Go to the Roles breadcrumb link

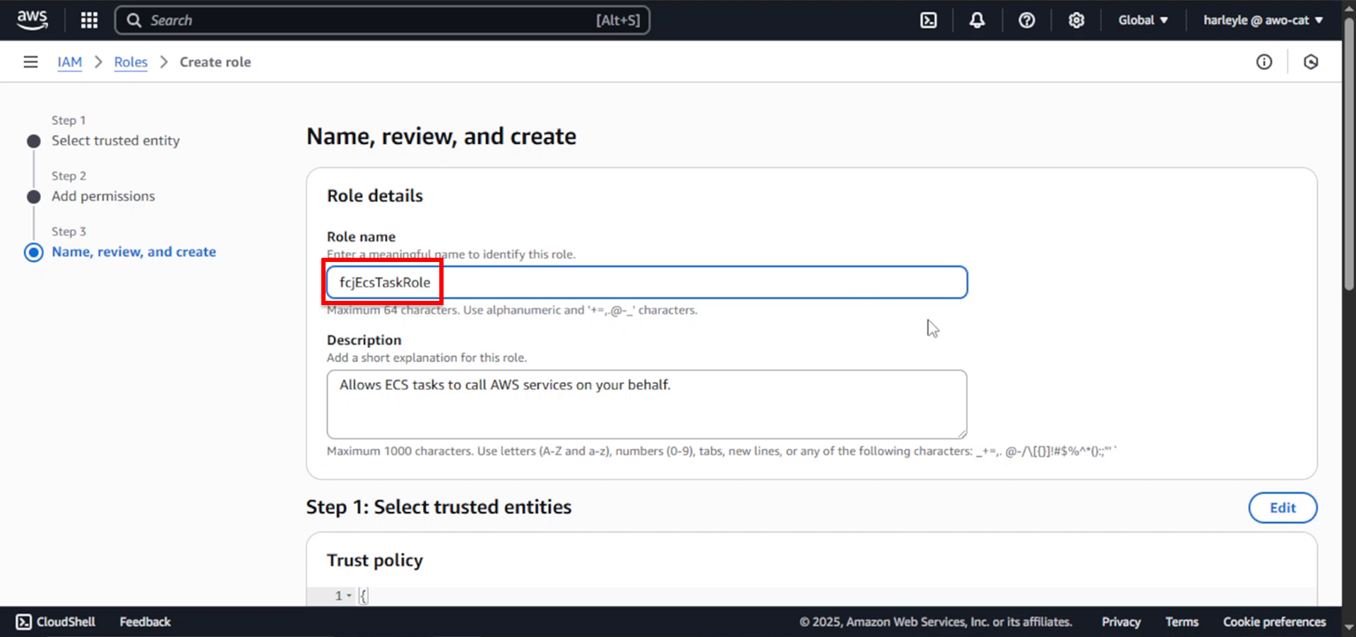(131, 62)
